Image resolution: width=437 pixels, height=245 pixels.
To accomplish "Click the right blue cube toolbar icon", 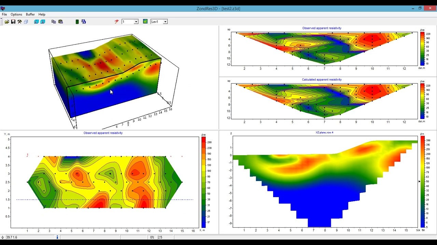I will 43,22.
